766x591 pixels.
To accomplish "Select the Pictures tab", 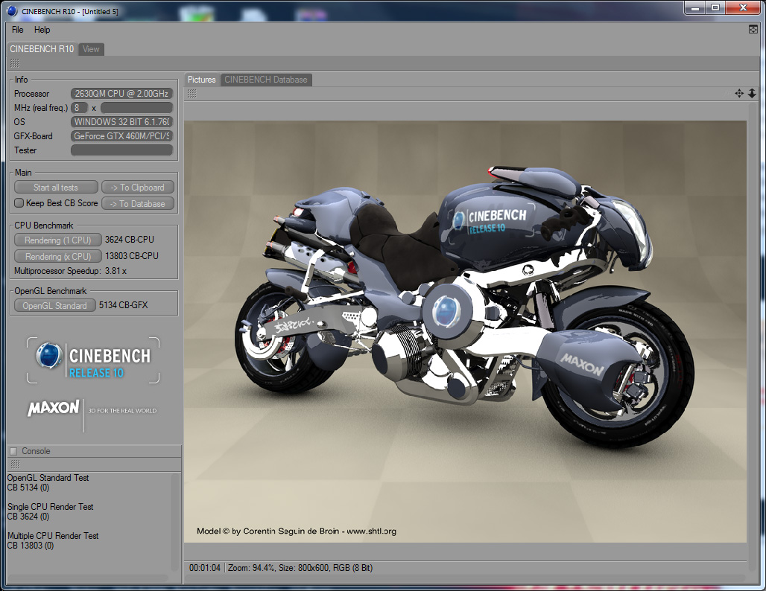I will 202,80.
